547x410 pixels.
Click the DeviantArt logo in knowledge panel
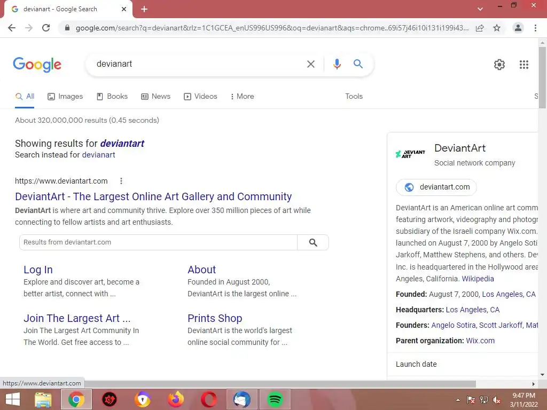(x=410, y=154)
